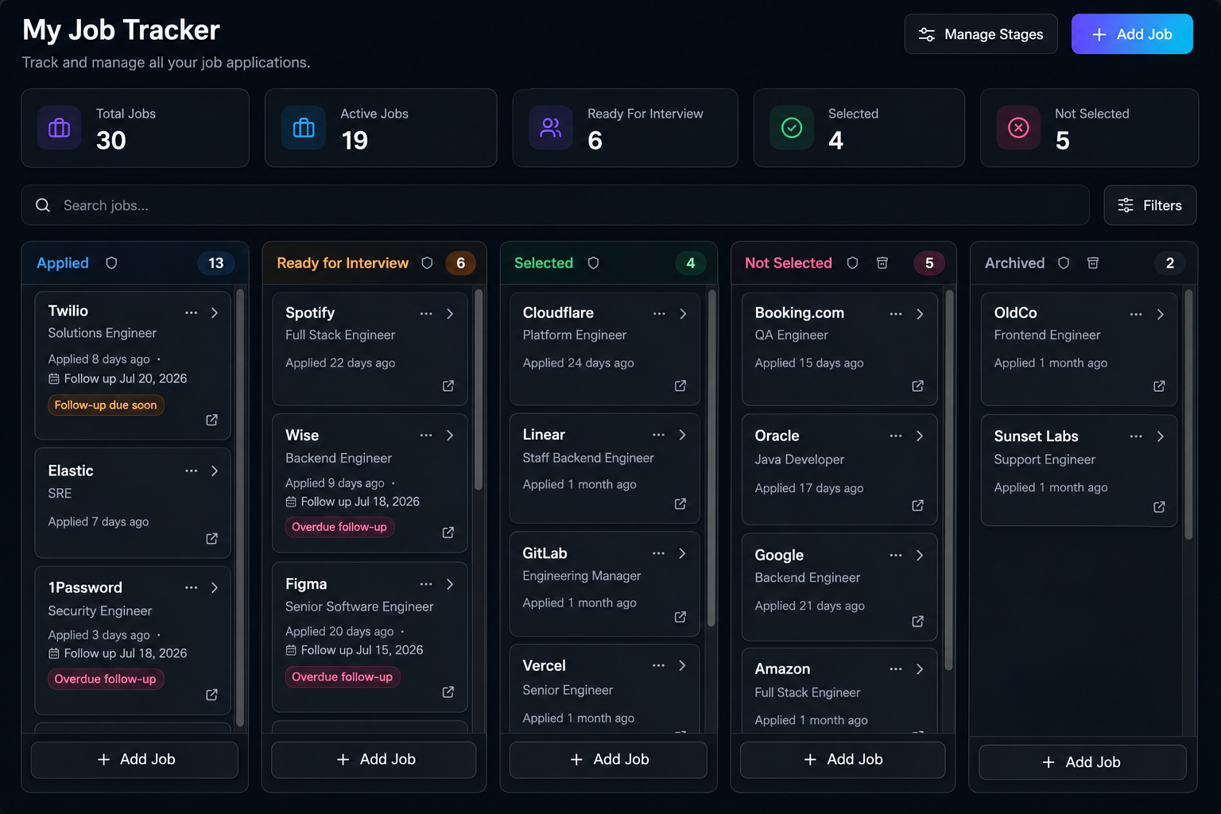
Task: Add a job to Applied column
Action: click(x=134, y=760)
